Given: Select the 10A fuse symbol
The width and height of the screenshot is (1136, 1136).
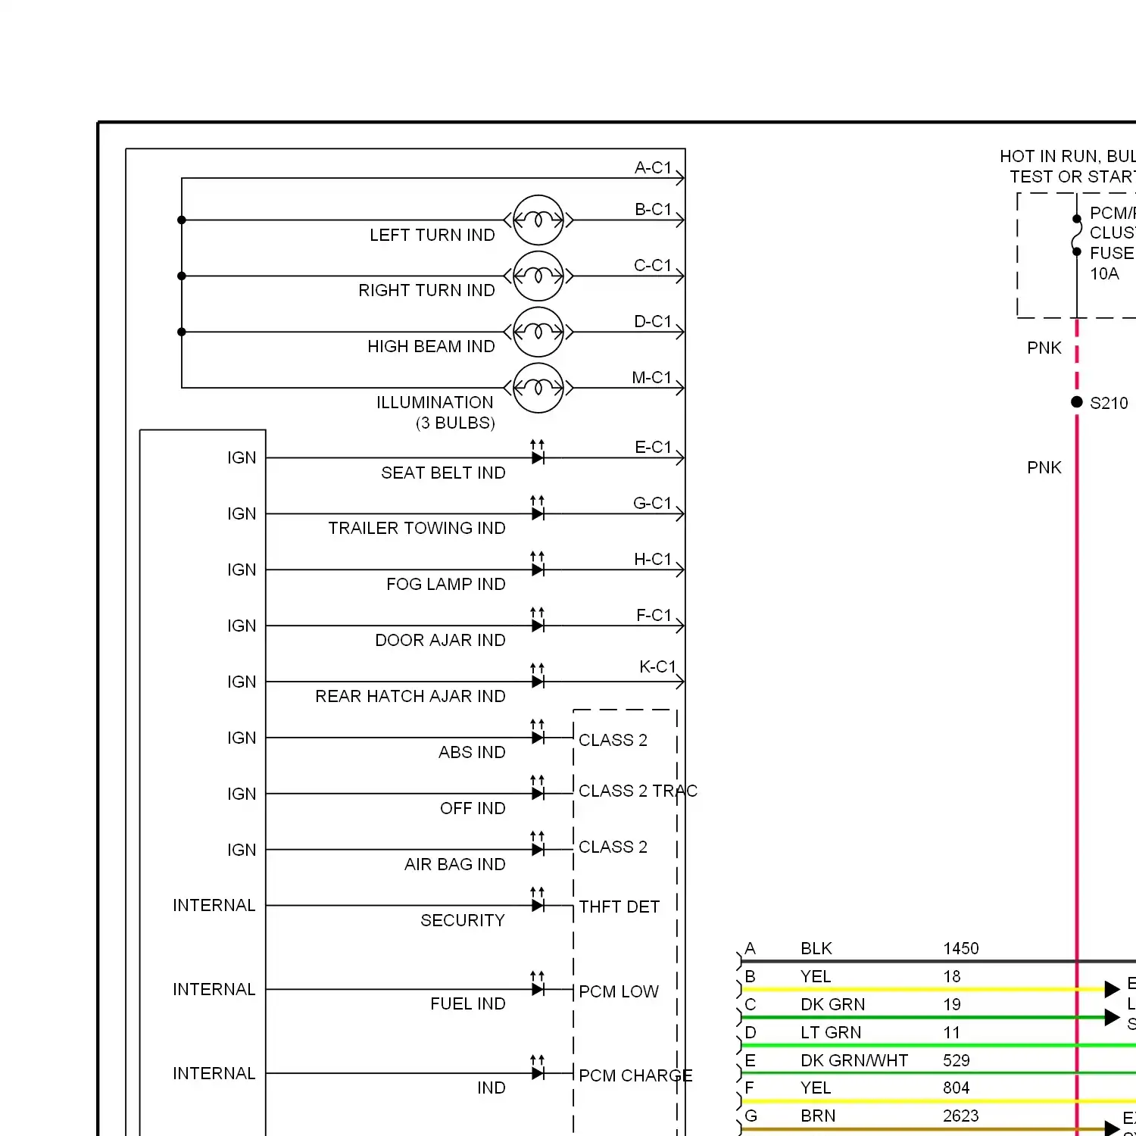Looking at the screenshot, I should [1077, 235].
